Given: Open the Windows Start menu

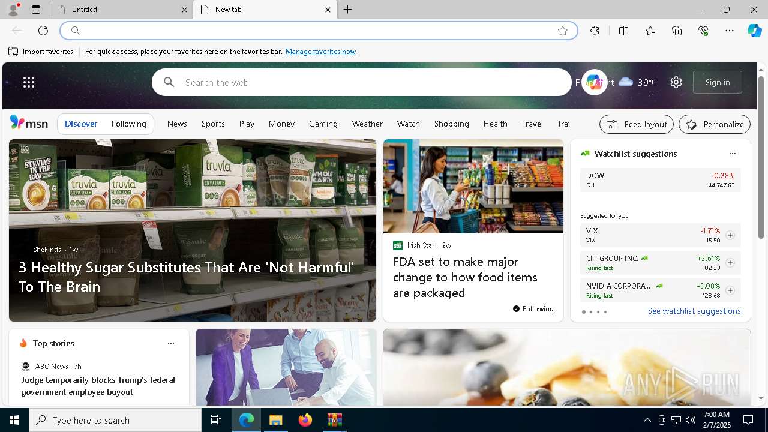Looking at the screenshot, I should coord(14,420).
